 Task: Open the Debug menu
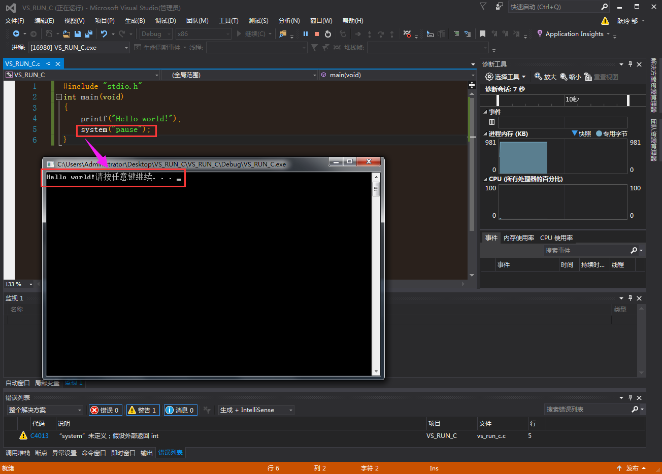(165, 21)
